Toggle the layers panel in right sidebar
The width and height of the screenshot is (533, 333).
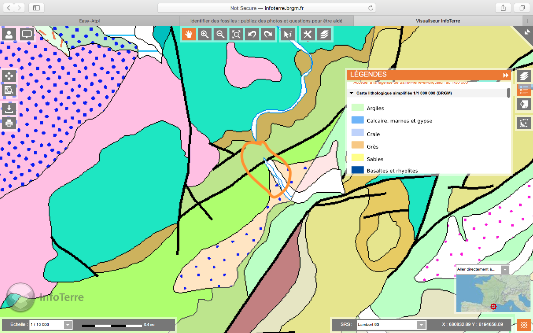(x=524, y=76)
